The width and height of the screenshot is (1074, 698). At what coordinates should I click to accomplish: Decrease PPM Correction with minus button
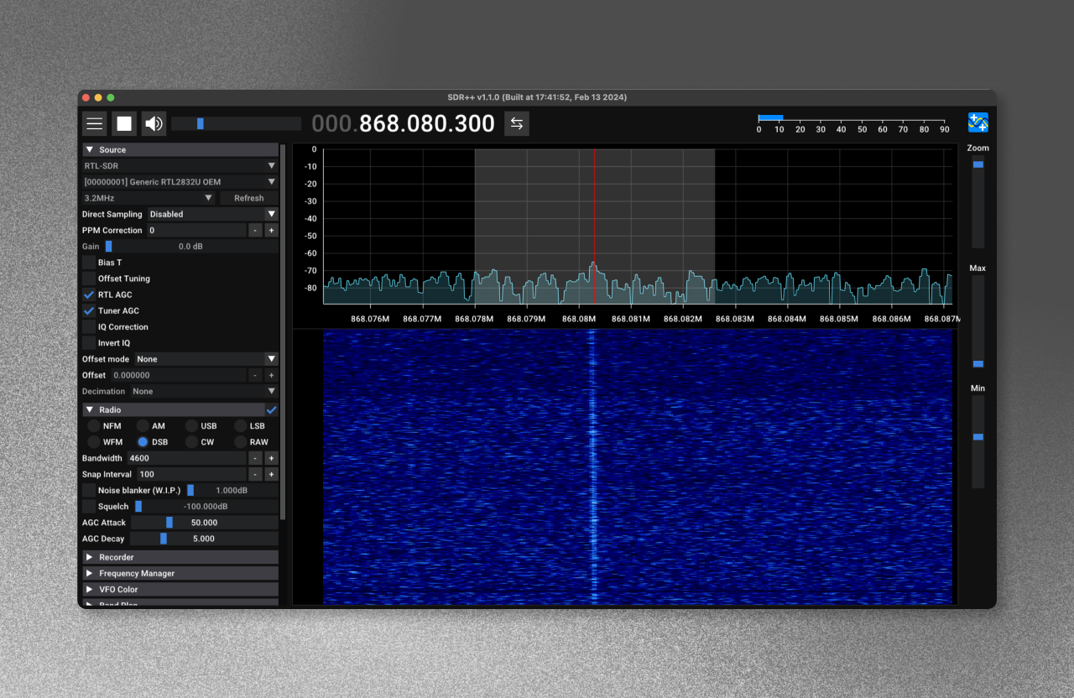[255, 230]
